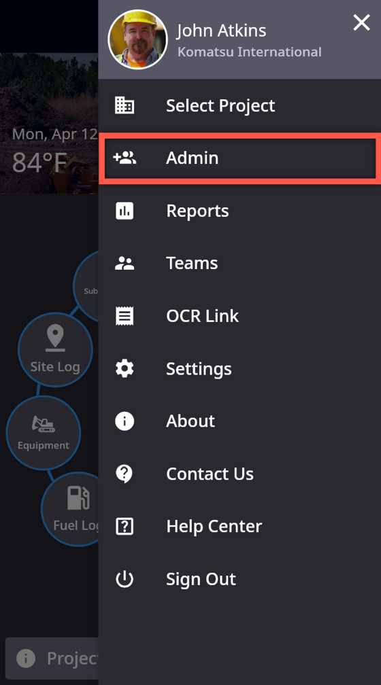The width and height of the screenshot is (381, 685).
Task: Tap the Site Log circle button
Action: point(55,349)
